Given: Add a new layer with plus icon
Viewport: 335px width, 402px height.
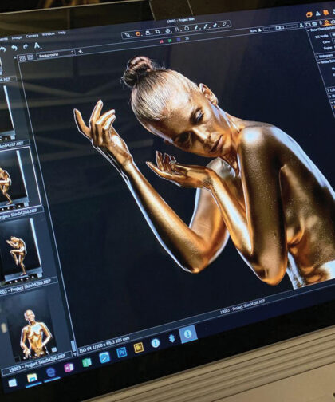Looking at the screenshot, I should 81,52.
